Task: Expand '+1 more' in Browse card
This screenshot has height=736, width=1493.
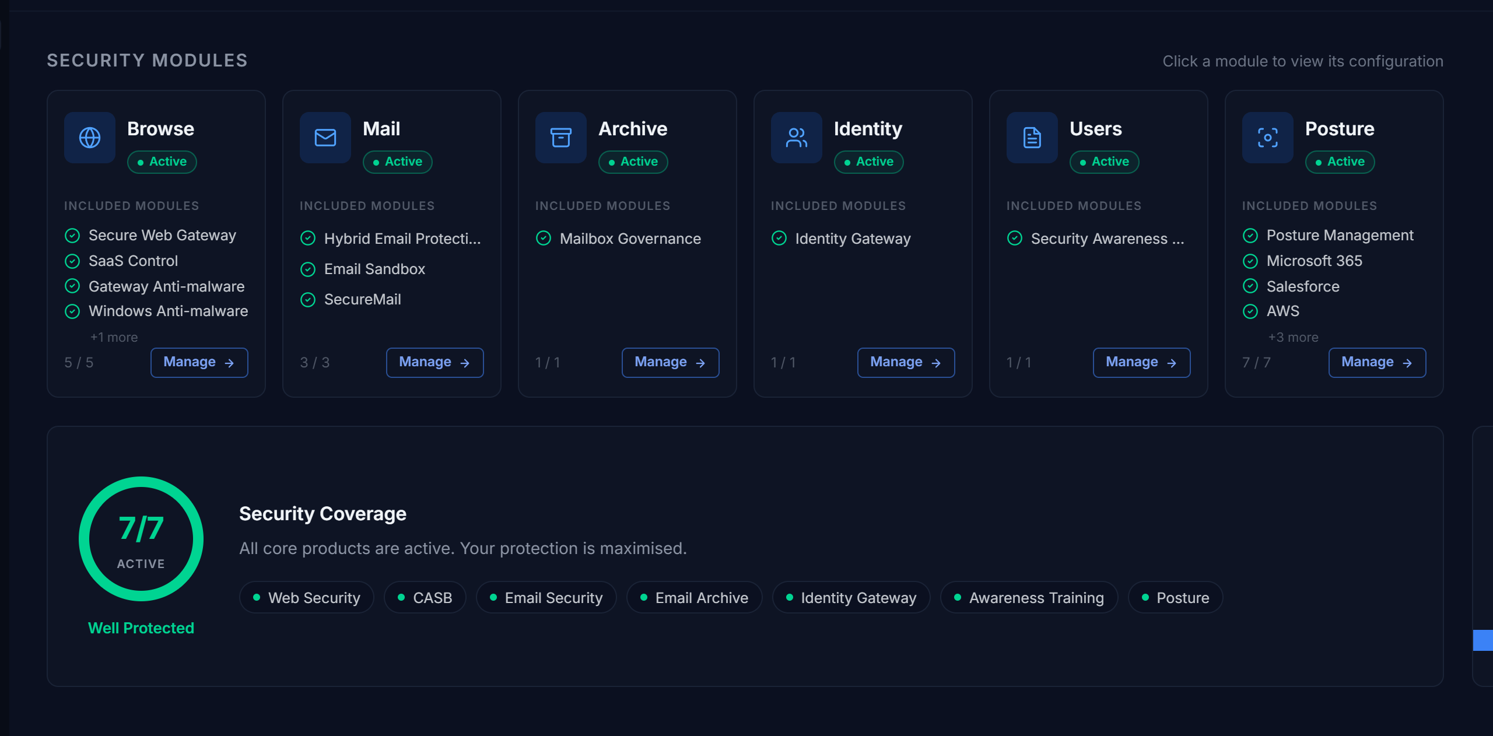Action: coord(114,337)
